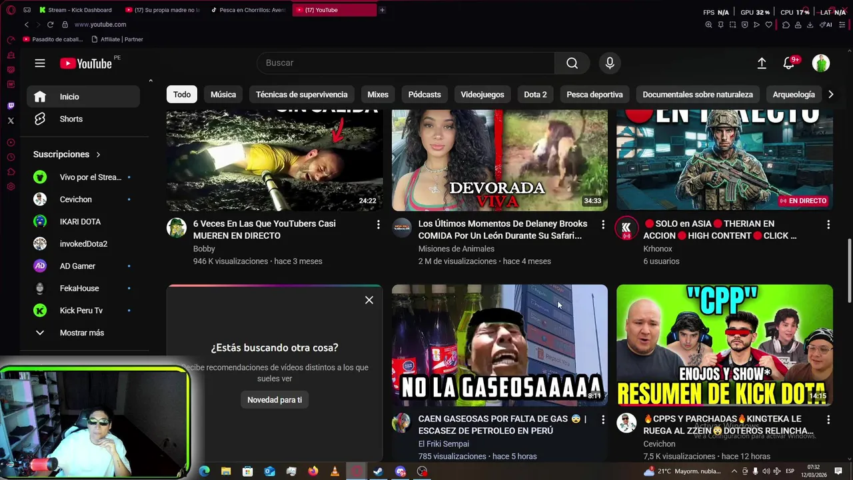
Task: Open Opera sidebar settings gear
Action: pyautogui.click(x=11, y=187)
